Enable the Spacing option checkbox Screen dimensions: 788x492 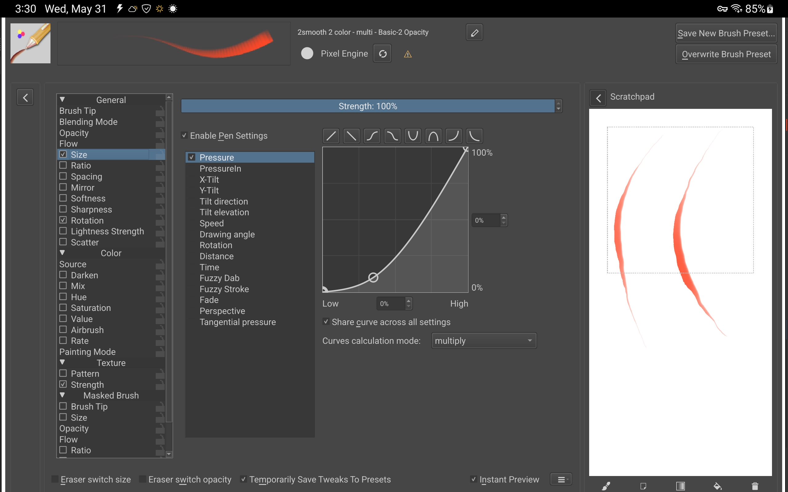coord(63,177)
